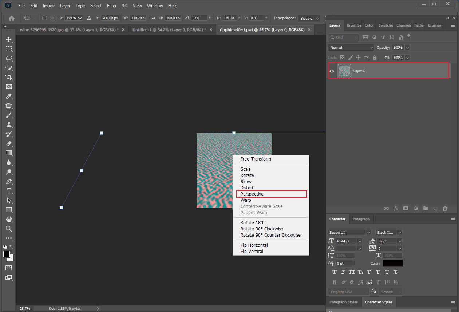Open the Bicubic interpolation dropdown
This screenshot has width=459, height=312.
pos(309,18)
